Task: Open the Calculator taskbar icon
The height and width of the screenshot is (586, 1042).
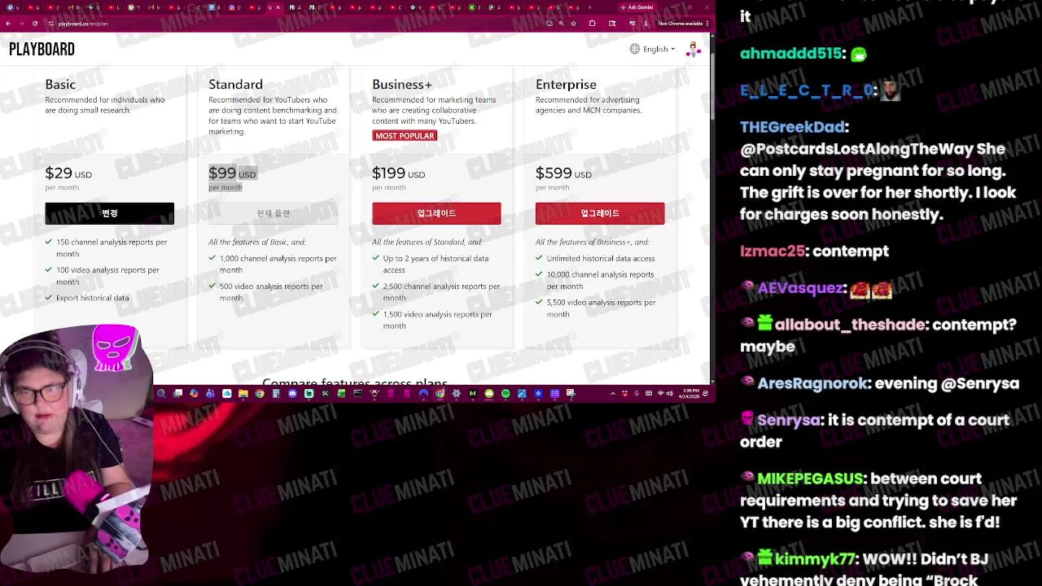Action: tap(276, 394)
